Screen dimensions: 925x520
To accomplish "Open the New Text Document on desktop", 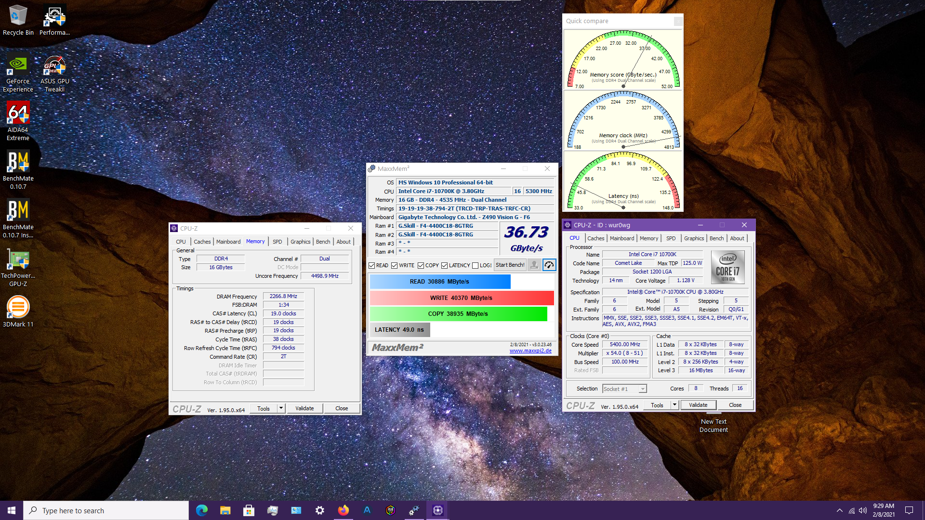I will [714, 421].
